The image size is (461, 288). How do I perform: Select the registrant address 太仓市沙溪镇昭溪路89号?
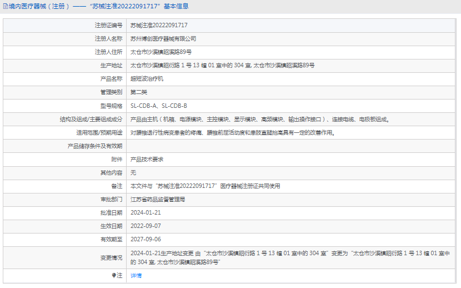pyautogui.click(x=161, y=52)
